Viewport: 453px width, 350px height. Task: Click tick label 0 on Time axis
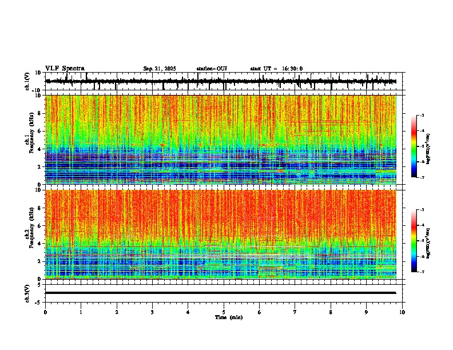pos(45,312)
